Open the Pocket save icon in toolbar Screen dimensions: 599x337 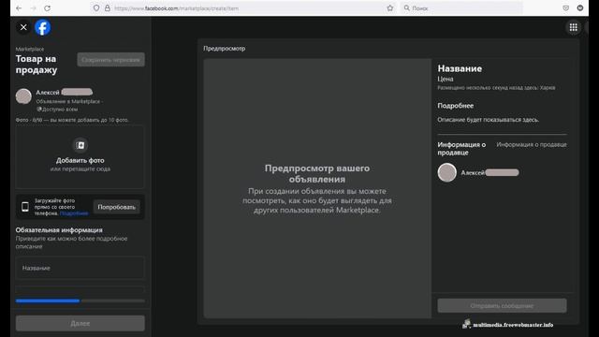point(565,8)
